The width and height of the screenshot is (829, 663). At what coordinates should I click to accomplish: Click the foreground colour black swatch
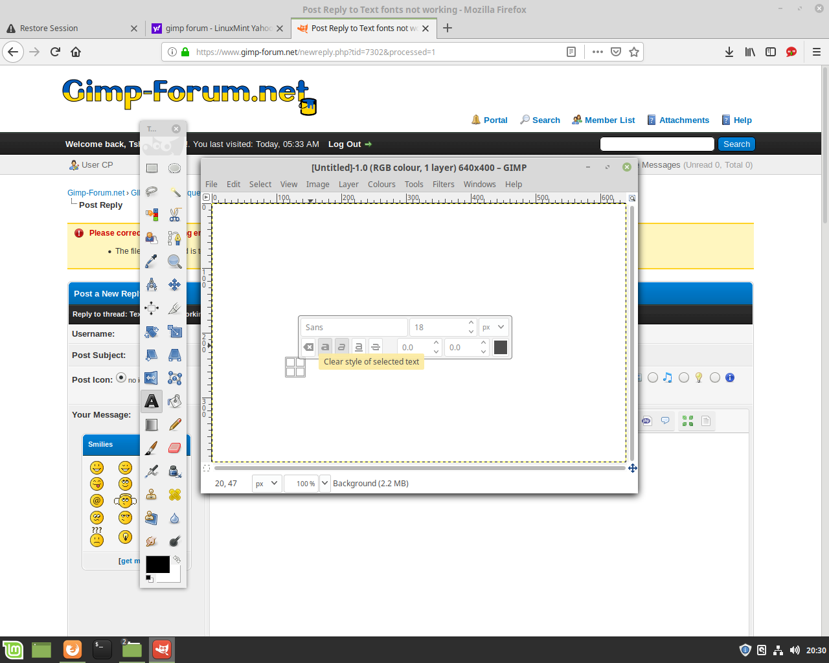pyautogui.click(x=157, y=565)
